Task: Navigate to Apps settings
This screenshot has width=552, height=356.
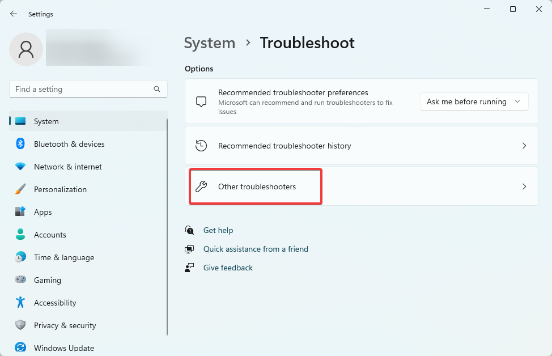Action: point(88,212)
